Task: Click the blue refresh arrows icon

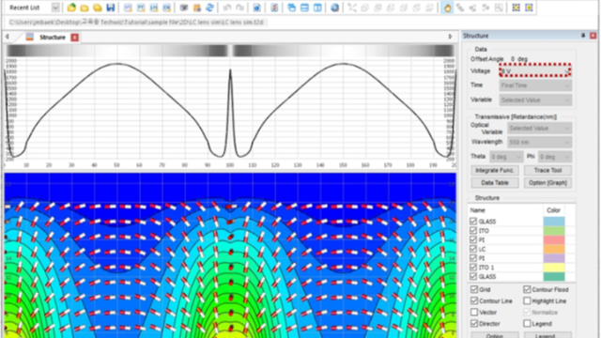Action: 209,8
